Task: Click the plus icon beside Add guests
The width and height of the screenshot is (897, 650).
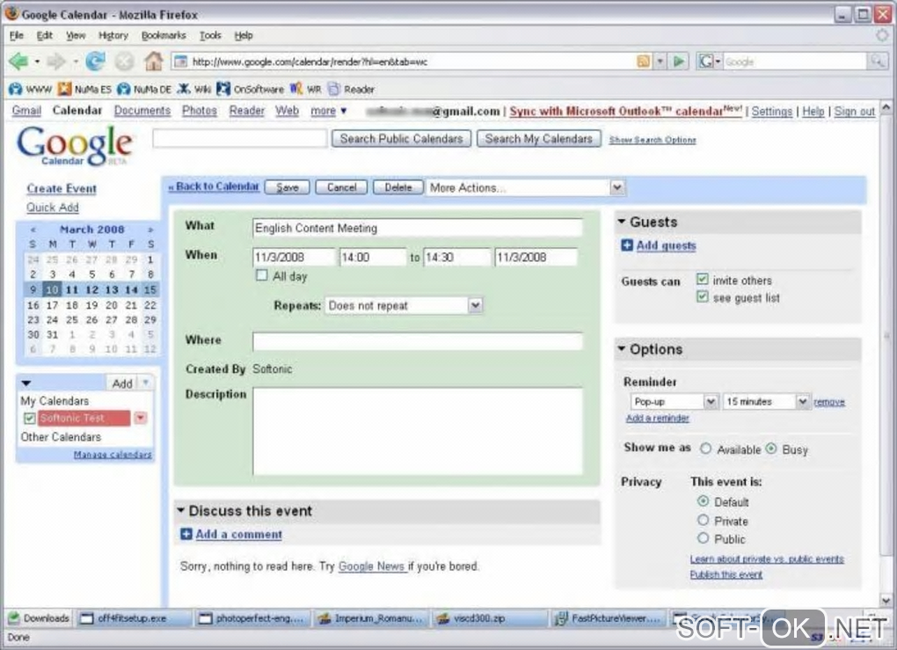Action: [x=627, y=245]
